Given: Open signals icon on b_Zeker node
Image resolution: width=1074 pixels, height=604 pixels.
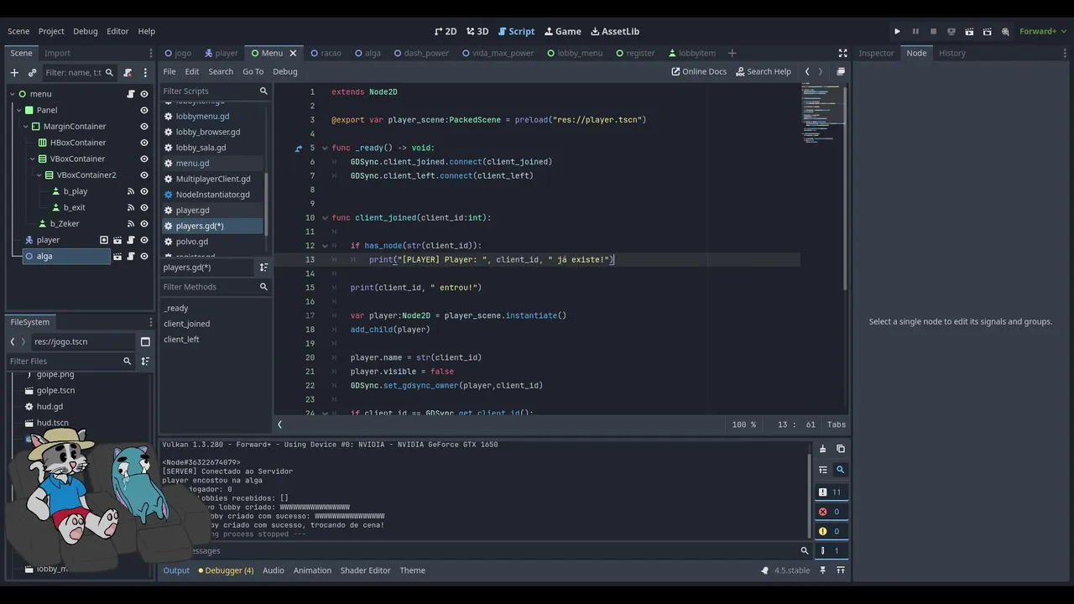Looking at the screenshot, I should click(x=131, y=224).
